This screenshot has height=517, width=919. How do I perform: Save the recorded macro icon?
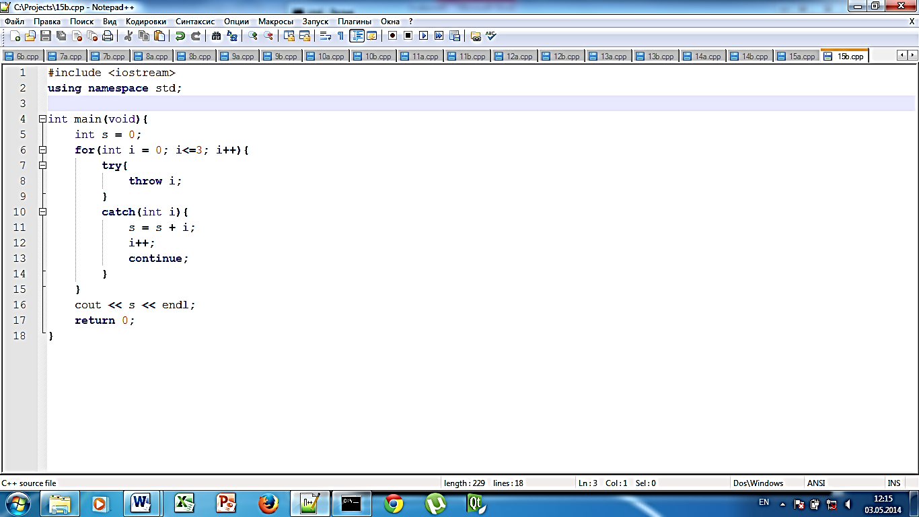pyautogui.click(x=454, y=36)
